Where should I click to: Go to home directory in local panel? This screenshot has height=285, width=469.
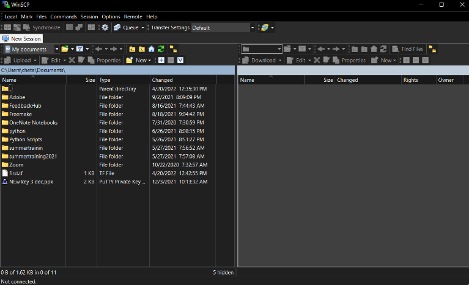152,49
